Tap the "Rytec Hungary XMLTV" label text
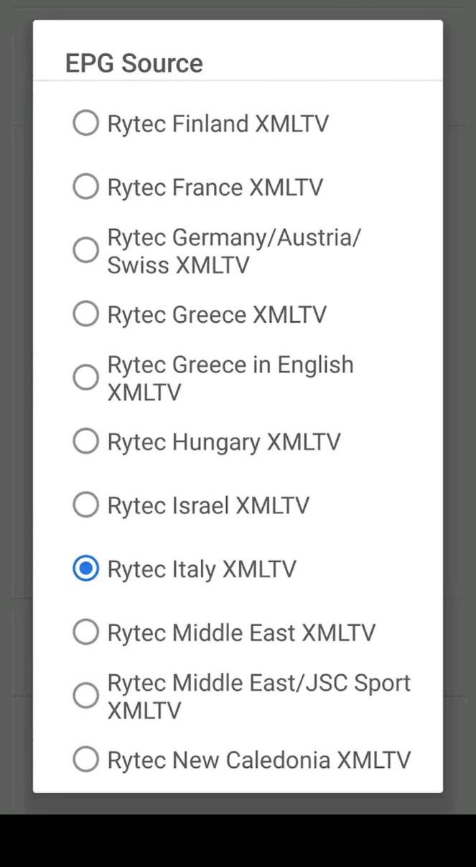 (x=223, y=442)
